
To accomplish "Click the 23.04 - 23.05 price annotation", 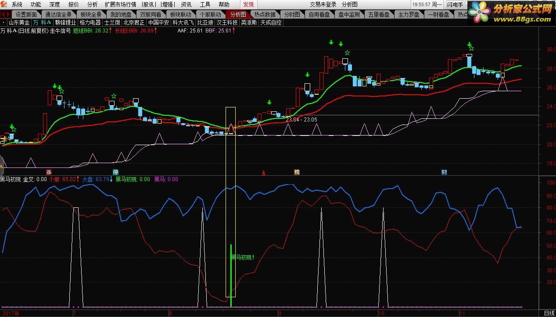I will [301, 119].
